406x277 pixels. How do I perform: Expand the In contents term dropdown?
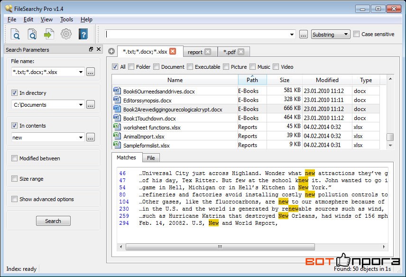(x=81, y=138)
